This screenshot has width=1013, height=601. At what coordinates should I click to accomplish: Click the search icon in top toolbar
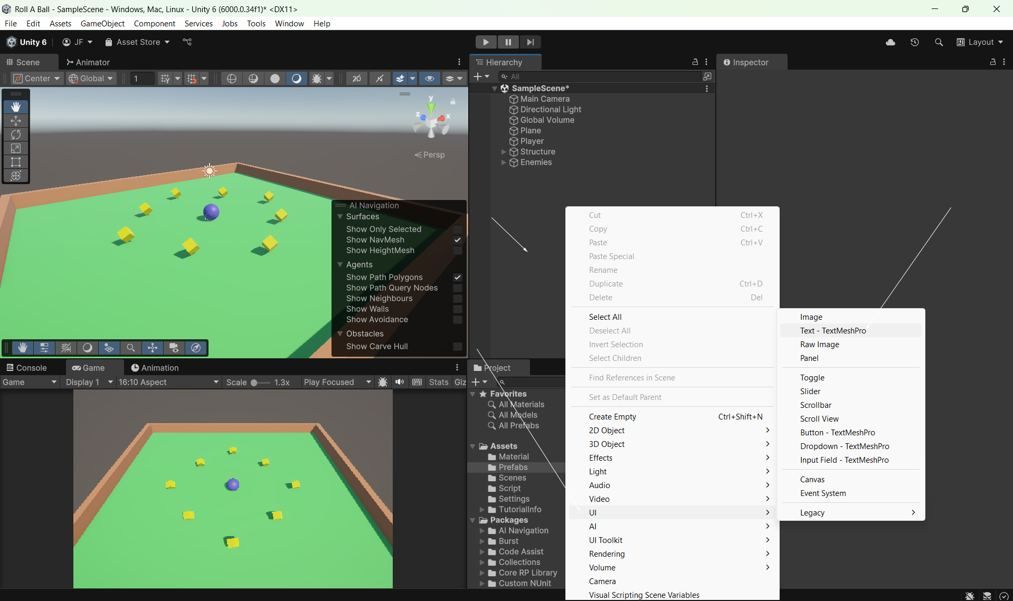click(939, 42)
